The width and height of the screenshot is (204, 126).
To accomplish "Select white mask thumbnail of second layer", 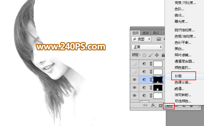I will (158, 72).
